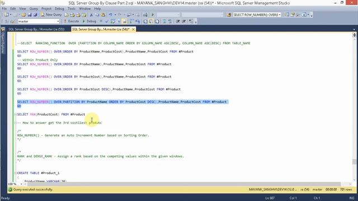Click the Change Connection icon
Image resolution: width=358 pixels, height=201 pixels.
pos(12,21)
